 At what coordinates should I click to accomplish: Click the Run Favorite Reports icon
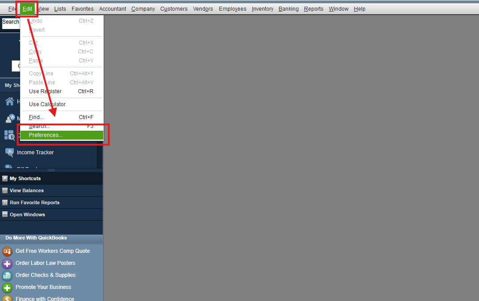click(4, 202)
